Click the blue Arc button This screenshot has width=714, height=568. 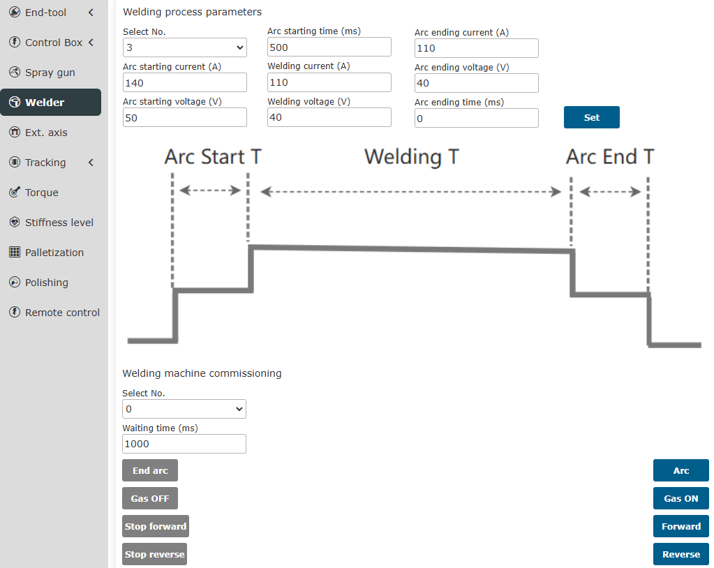tap(680, 471)
